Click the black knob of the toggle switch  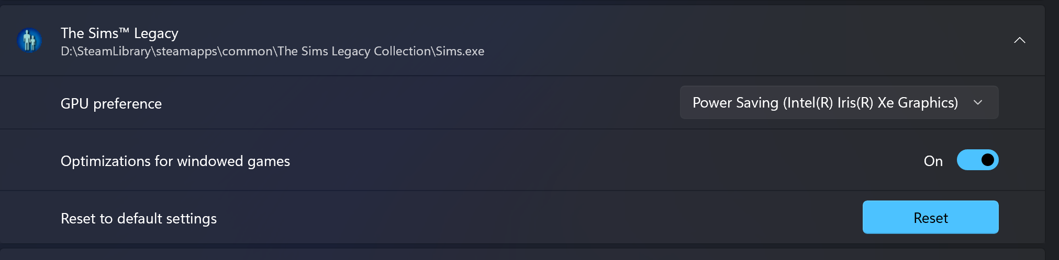[987, 160]
